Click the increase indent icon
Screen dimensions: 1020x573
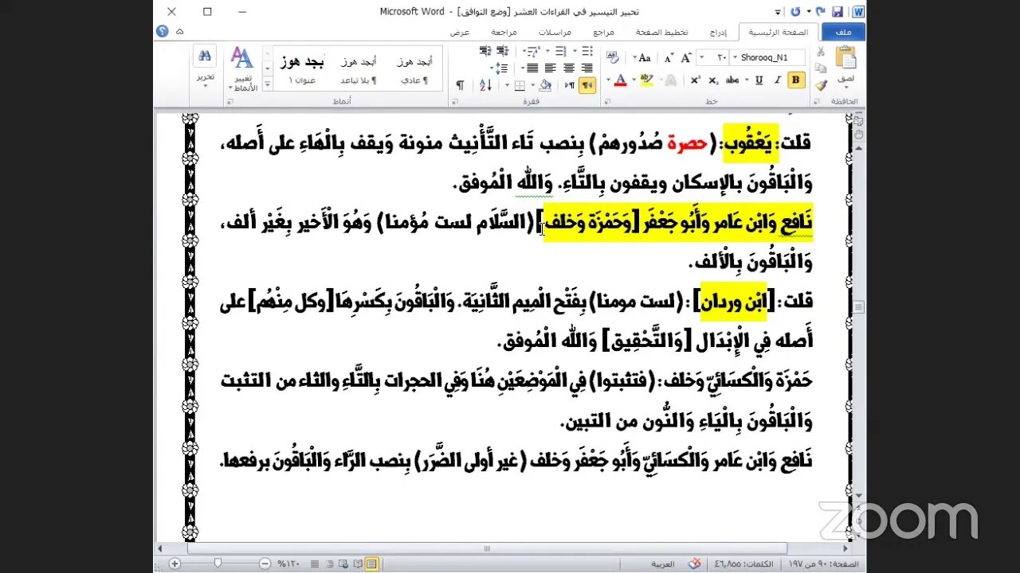tap(485, 51)
